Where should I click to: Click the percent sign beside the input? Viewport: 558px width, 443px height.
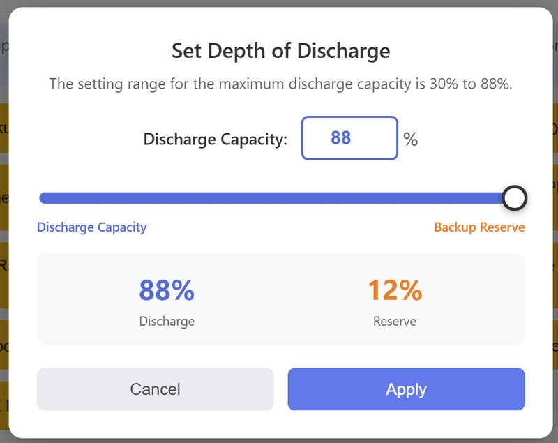[x=410, y=140]
